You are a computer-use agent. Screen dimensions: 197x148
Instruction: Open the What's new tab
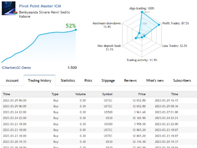point(155,80)
